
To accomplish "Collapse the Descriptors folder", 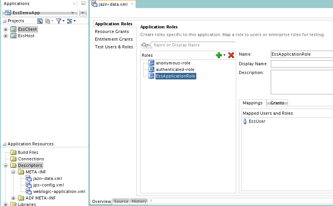I will (5, 165).
